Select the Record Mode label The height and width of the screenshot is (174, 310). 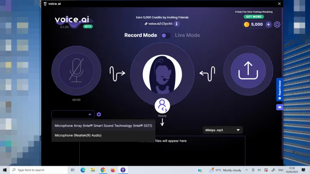140,35
